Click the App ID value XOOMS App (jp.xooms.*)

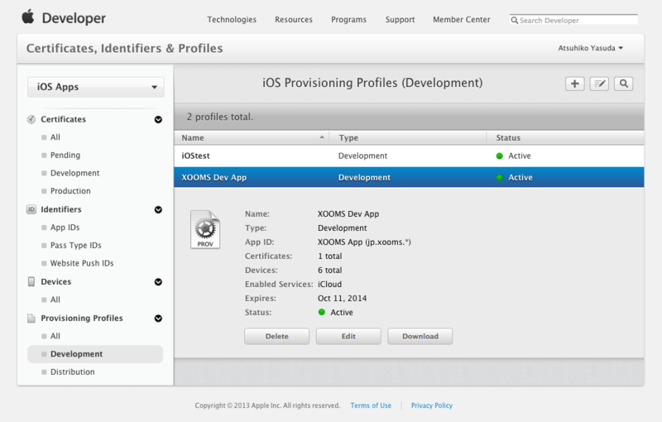(x=364, y=242)
